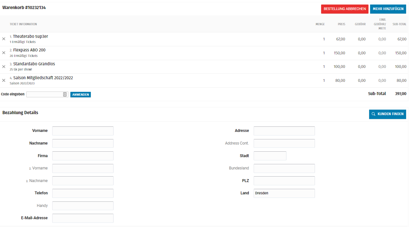
Task: Apply code with Anwenden button
Action: [x=80, y=95]
